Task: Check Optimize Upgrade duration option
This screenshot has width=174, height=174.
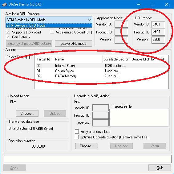Action: (77, 137)
